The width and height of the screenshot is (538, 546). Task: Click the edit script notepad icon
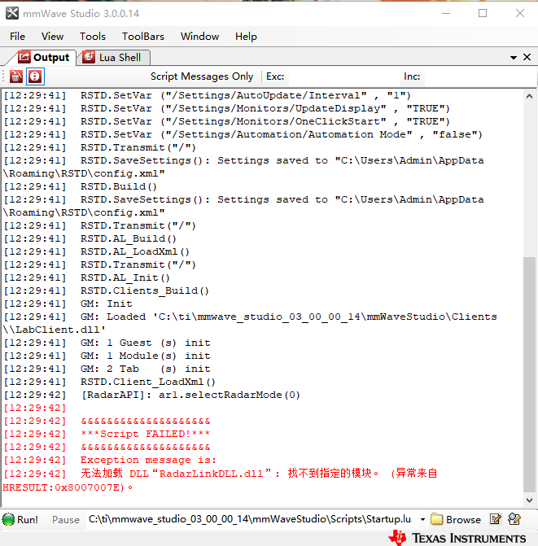[496, 519]
